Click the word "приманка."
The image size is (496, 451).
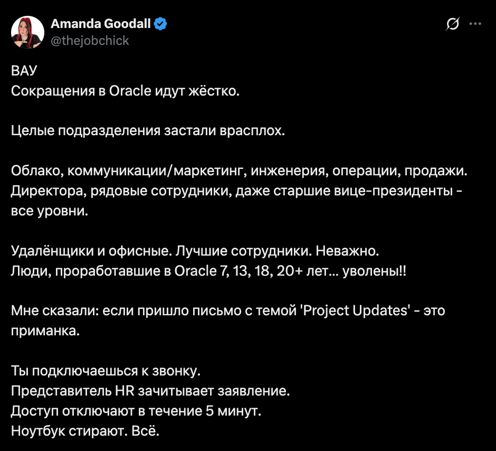[x=46, y=331]
